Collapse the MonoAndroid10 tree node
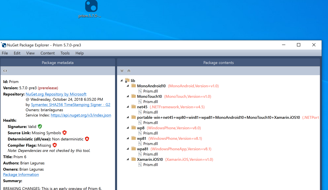 pyautogui.click(x=127, y=86)
